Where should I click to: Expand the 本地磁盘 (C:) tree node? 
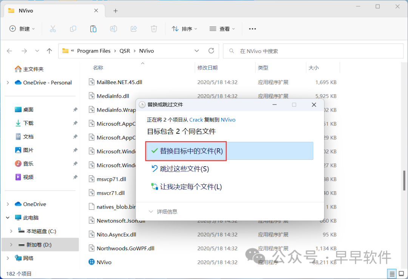pos(11,231)
